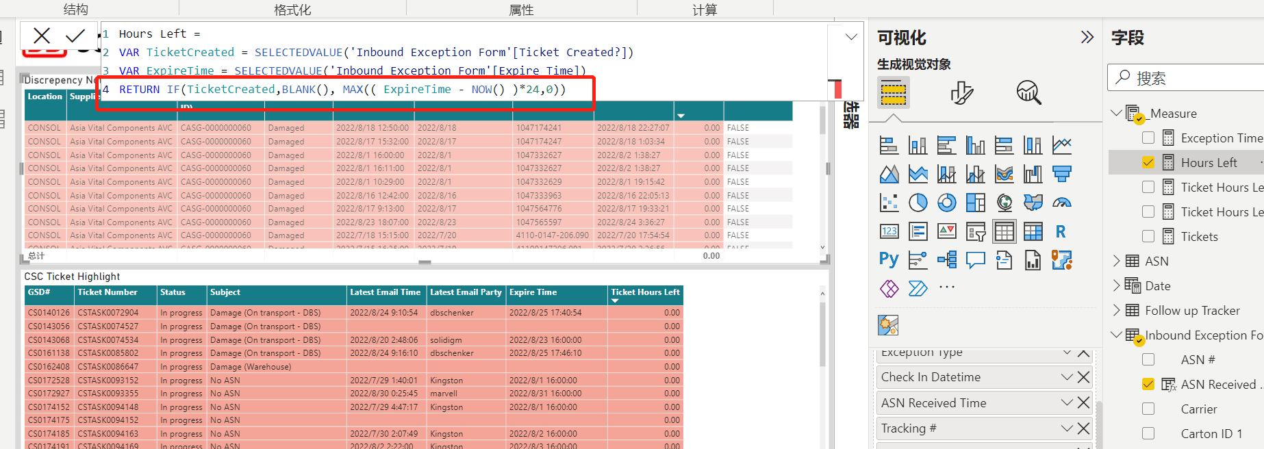Select the donut chart visual

pyautogui.click(x=947, y=203)
